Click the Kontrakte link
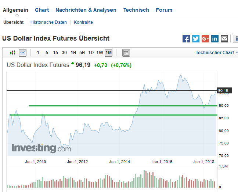The height and width of the screenshot is (192, 238). click(x=83, y=22)
